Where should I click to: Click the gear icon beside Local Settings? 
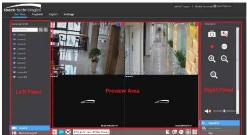coord(215,6)
